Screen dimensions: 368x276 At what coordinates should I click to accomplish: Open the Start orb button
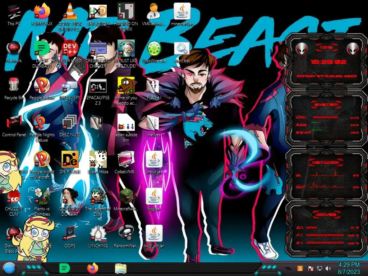pos(9,268)
